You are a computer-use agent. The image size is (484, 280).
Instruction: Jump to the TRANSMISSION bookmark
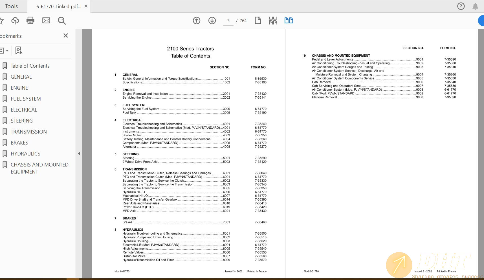(29, 132)
